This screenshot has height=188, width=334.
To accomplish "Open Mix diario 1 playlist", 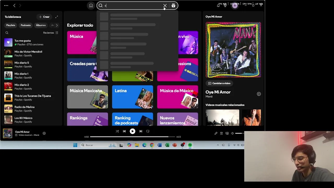I will coord(31,75).
